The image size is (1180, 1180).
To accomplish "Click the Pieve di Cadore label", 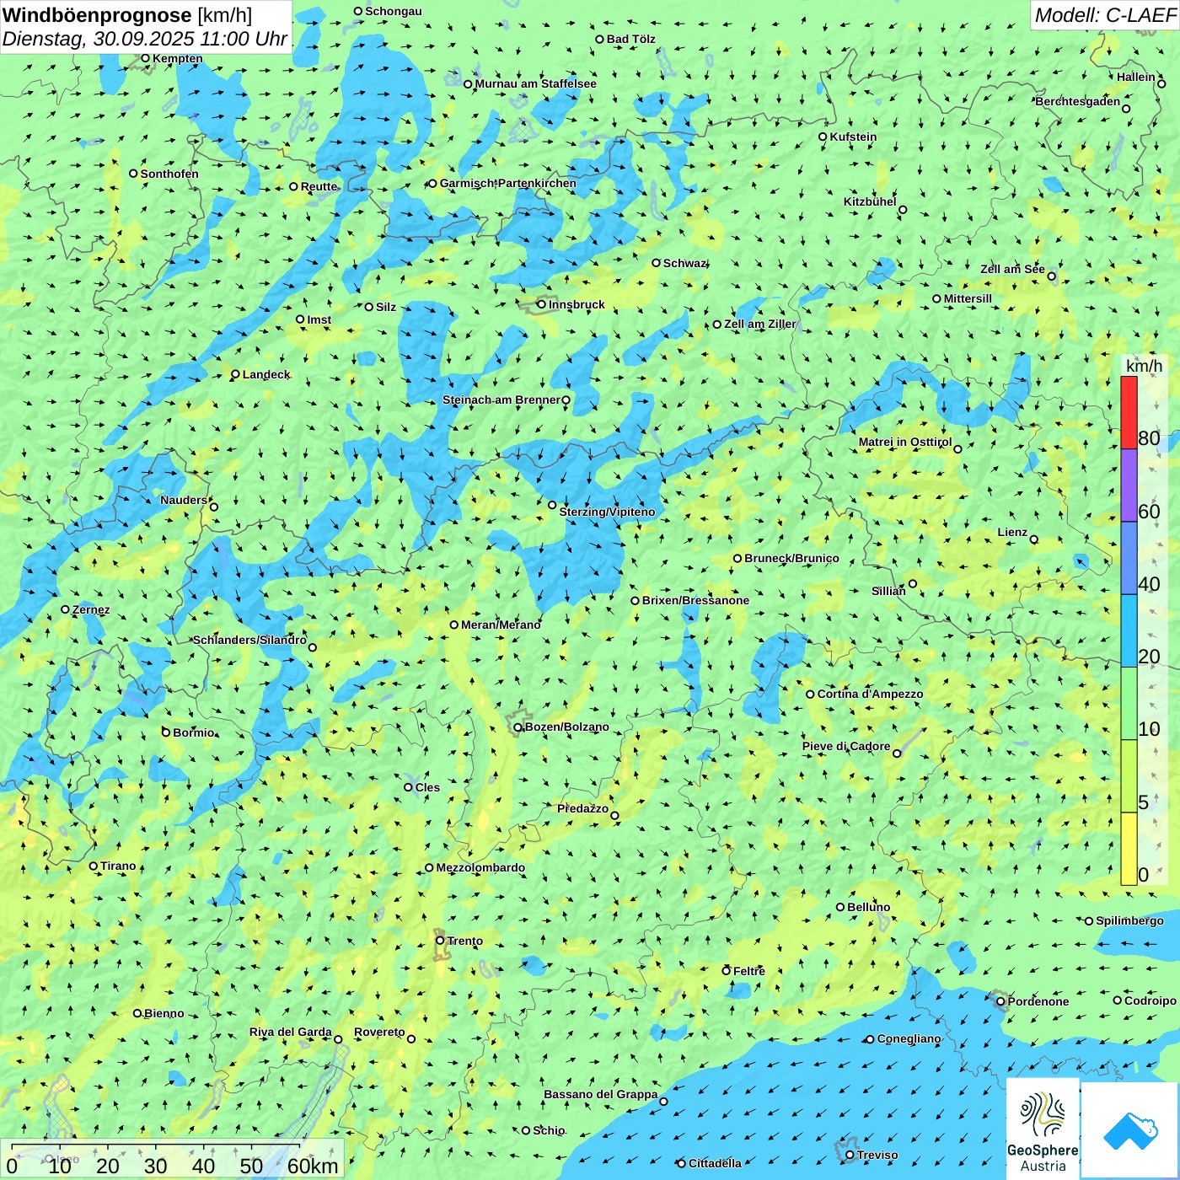I will click(846, 746).
